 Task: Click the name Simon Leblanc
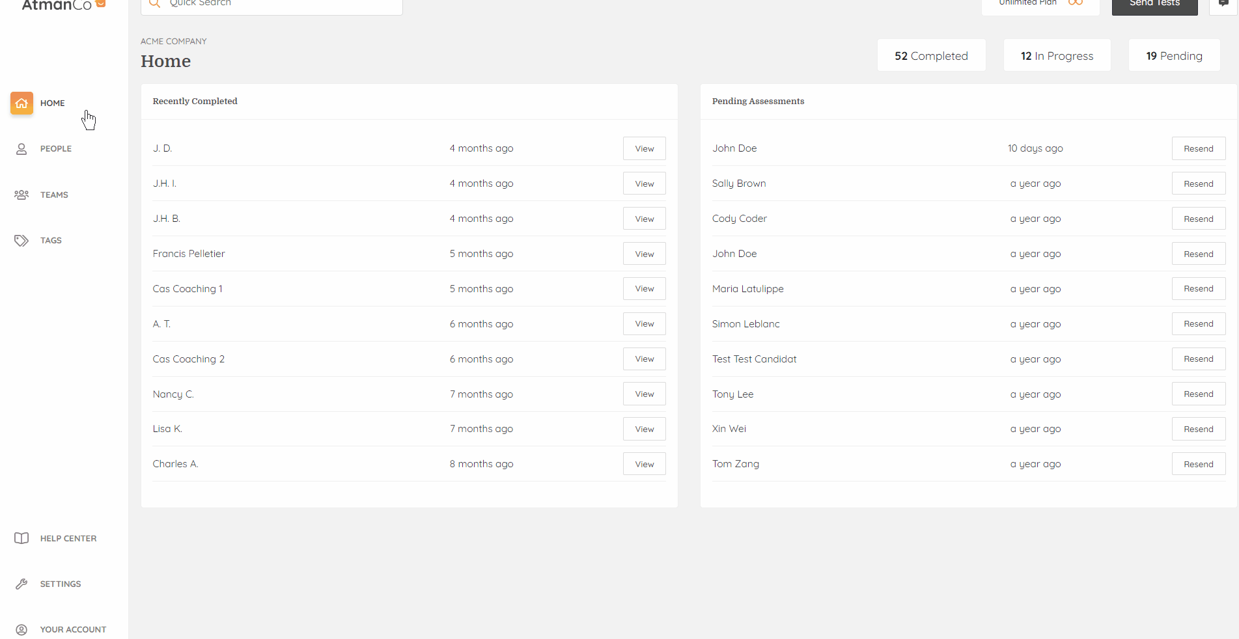click(x=746, y=324)
